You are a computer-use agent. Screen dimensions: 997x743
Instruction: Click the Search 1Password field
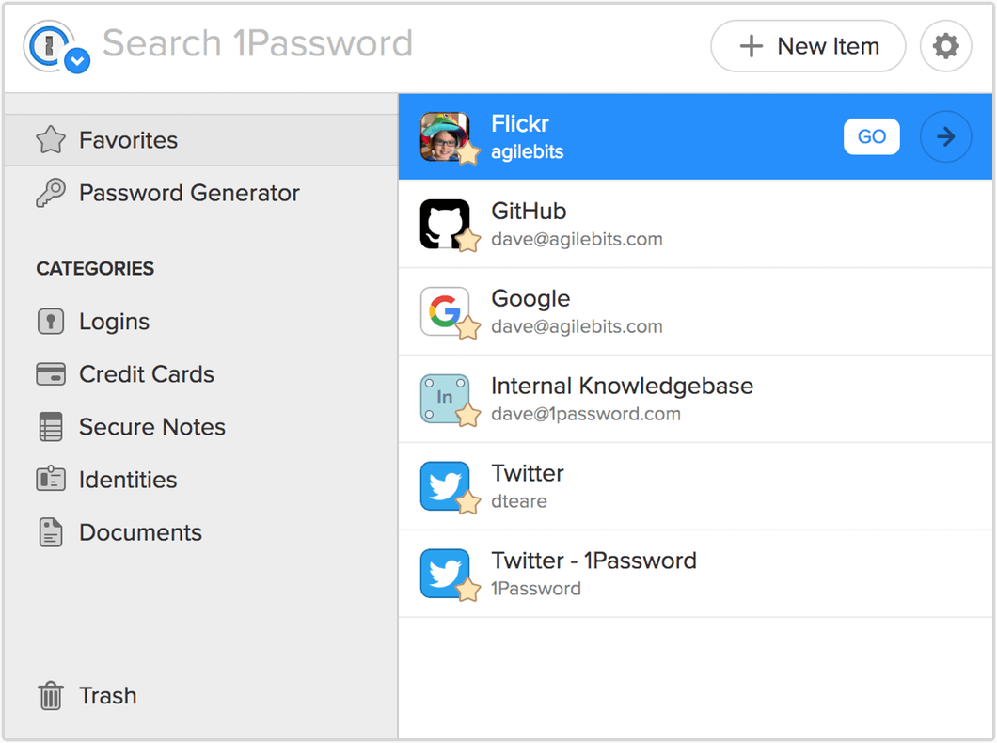click(x=257, y=43)
